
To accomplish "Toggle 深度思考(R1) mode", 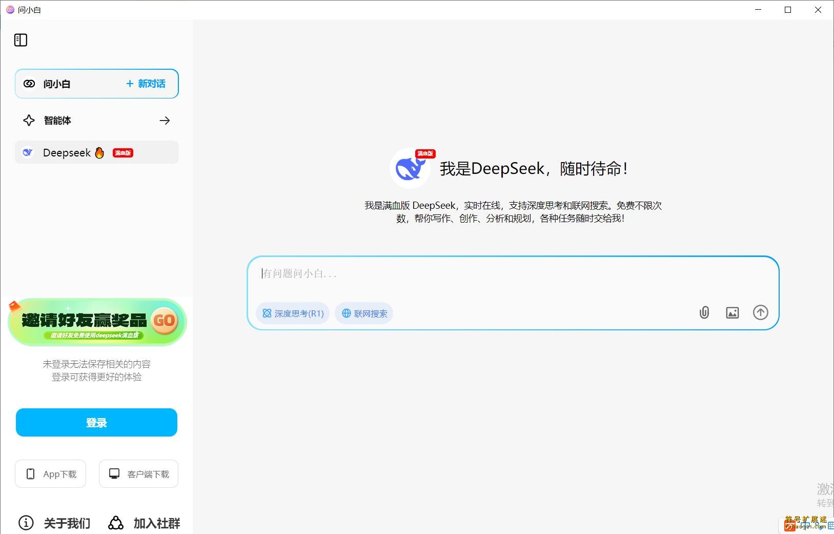I will point(293,313).
